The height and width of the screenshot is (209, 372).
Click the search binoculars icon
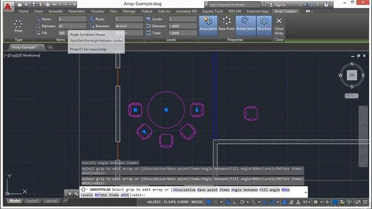[264, 5]
